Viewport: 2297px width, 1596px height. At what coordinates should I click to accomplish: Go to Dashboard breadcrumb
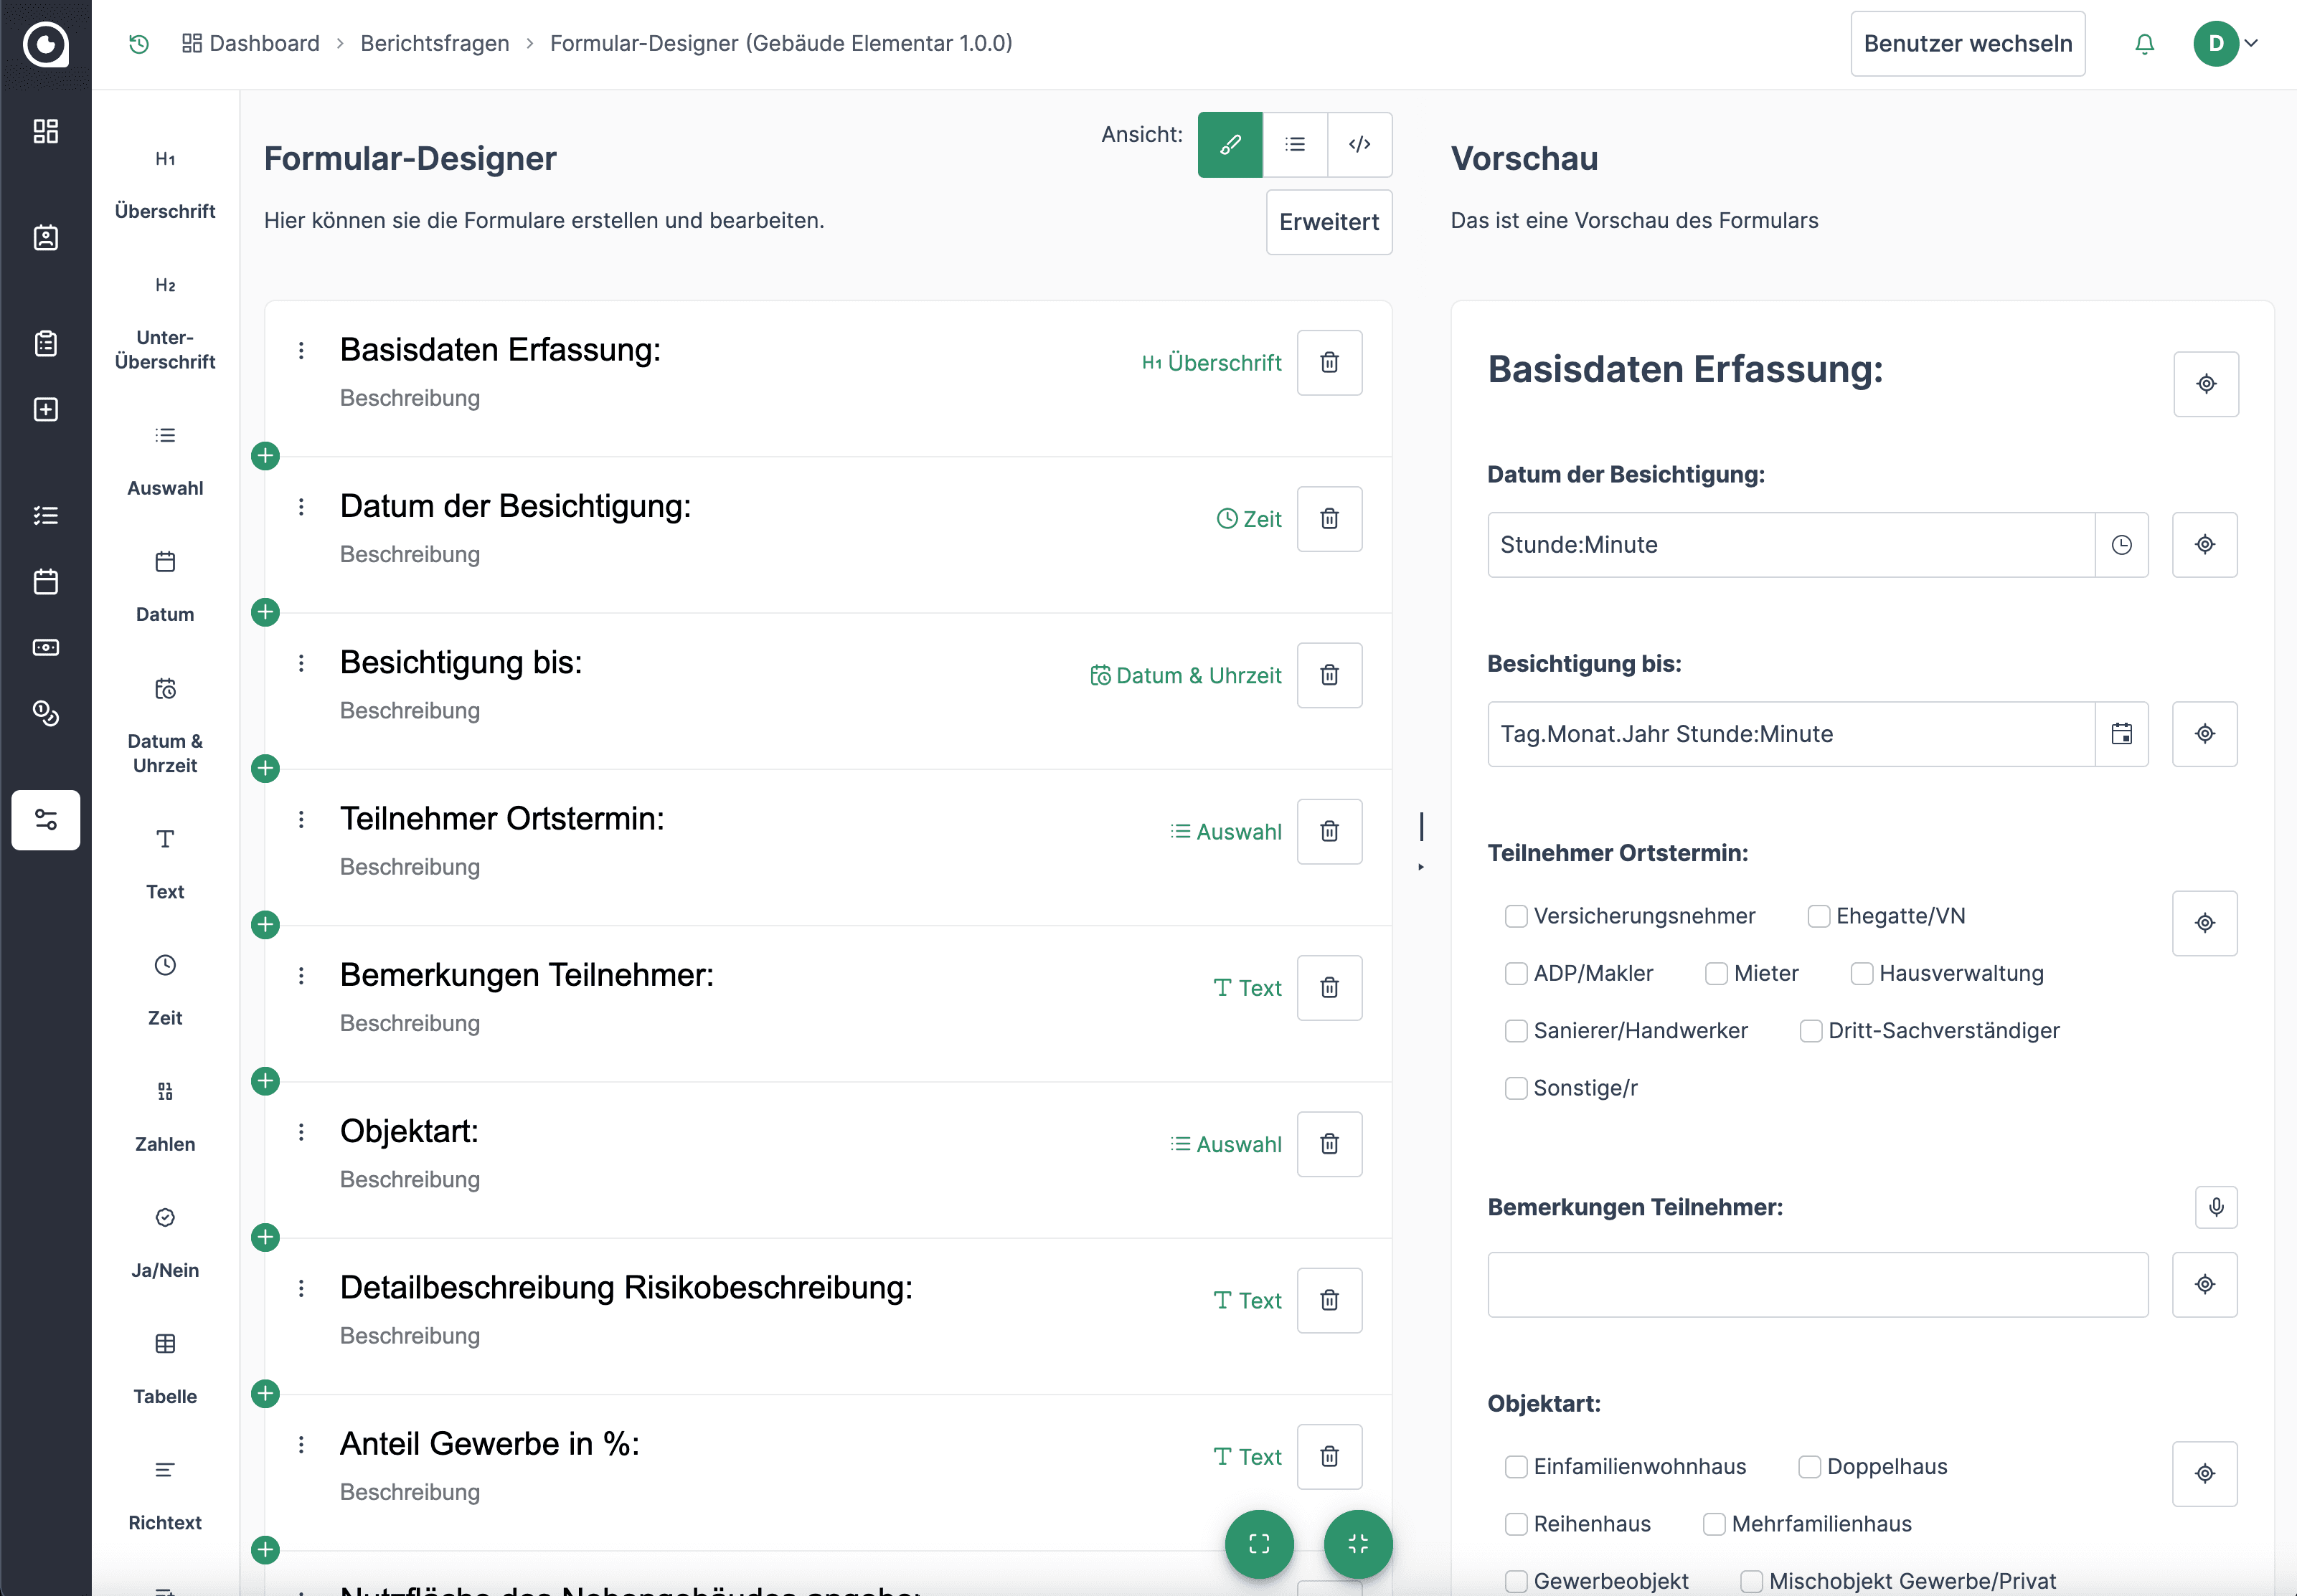coord(250,44)
